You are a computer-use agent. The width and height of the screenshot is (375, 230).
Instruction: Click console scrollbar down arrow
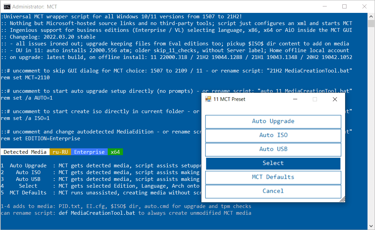click(x=371, y=226)
